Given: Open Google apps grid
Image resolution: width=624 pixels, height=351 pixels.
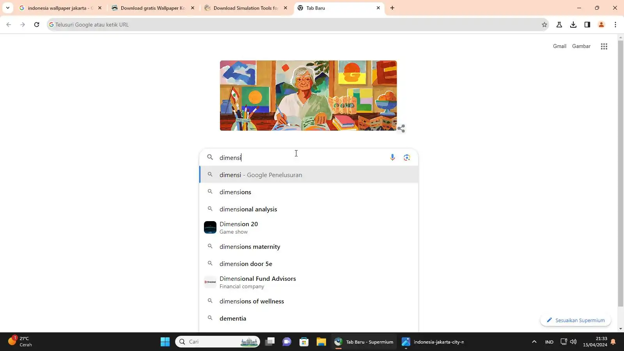Looking at the screenshot, I should pos(604,46).
